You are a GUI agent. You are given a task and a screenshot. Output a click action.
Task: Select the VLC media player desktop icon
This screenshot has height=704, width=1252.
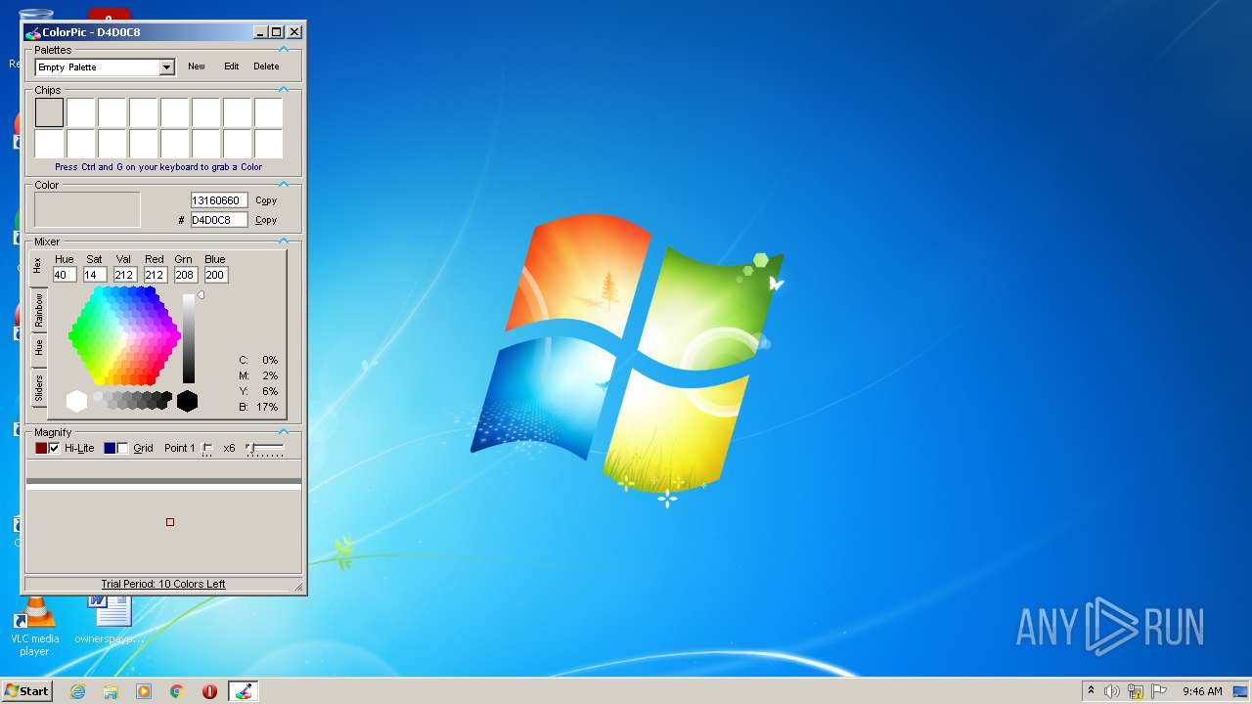tap(34, 626)
